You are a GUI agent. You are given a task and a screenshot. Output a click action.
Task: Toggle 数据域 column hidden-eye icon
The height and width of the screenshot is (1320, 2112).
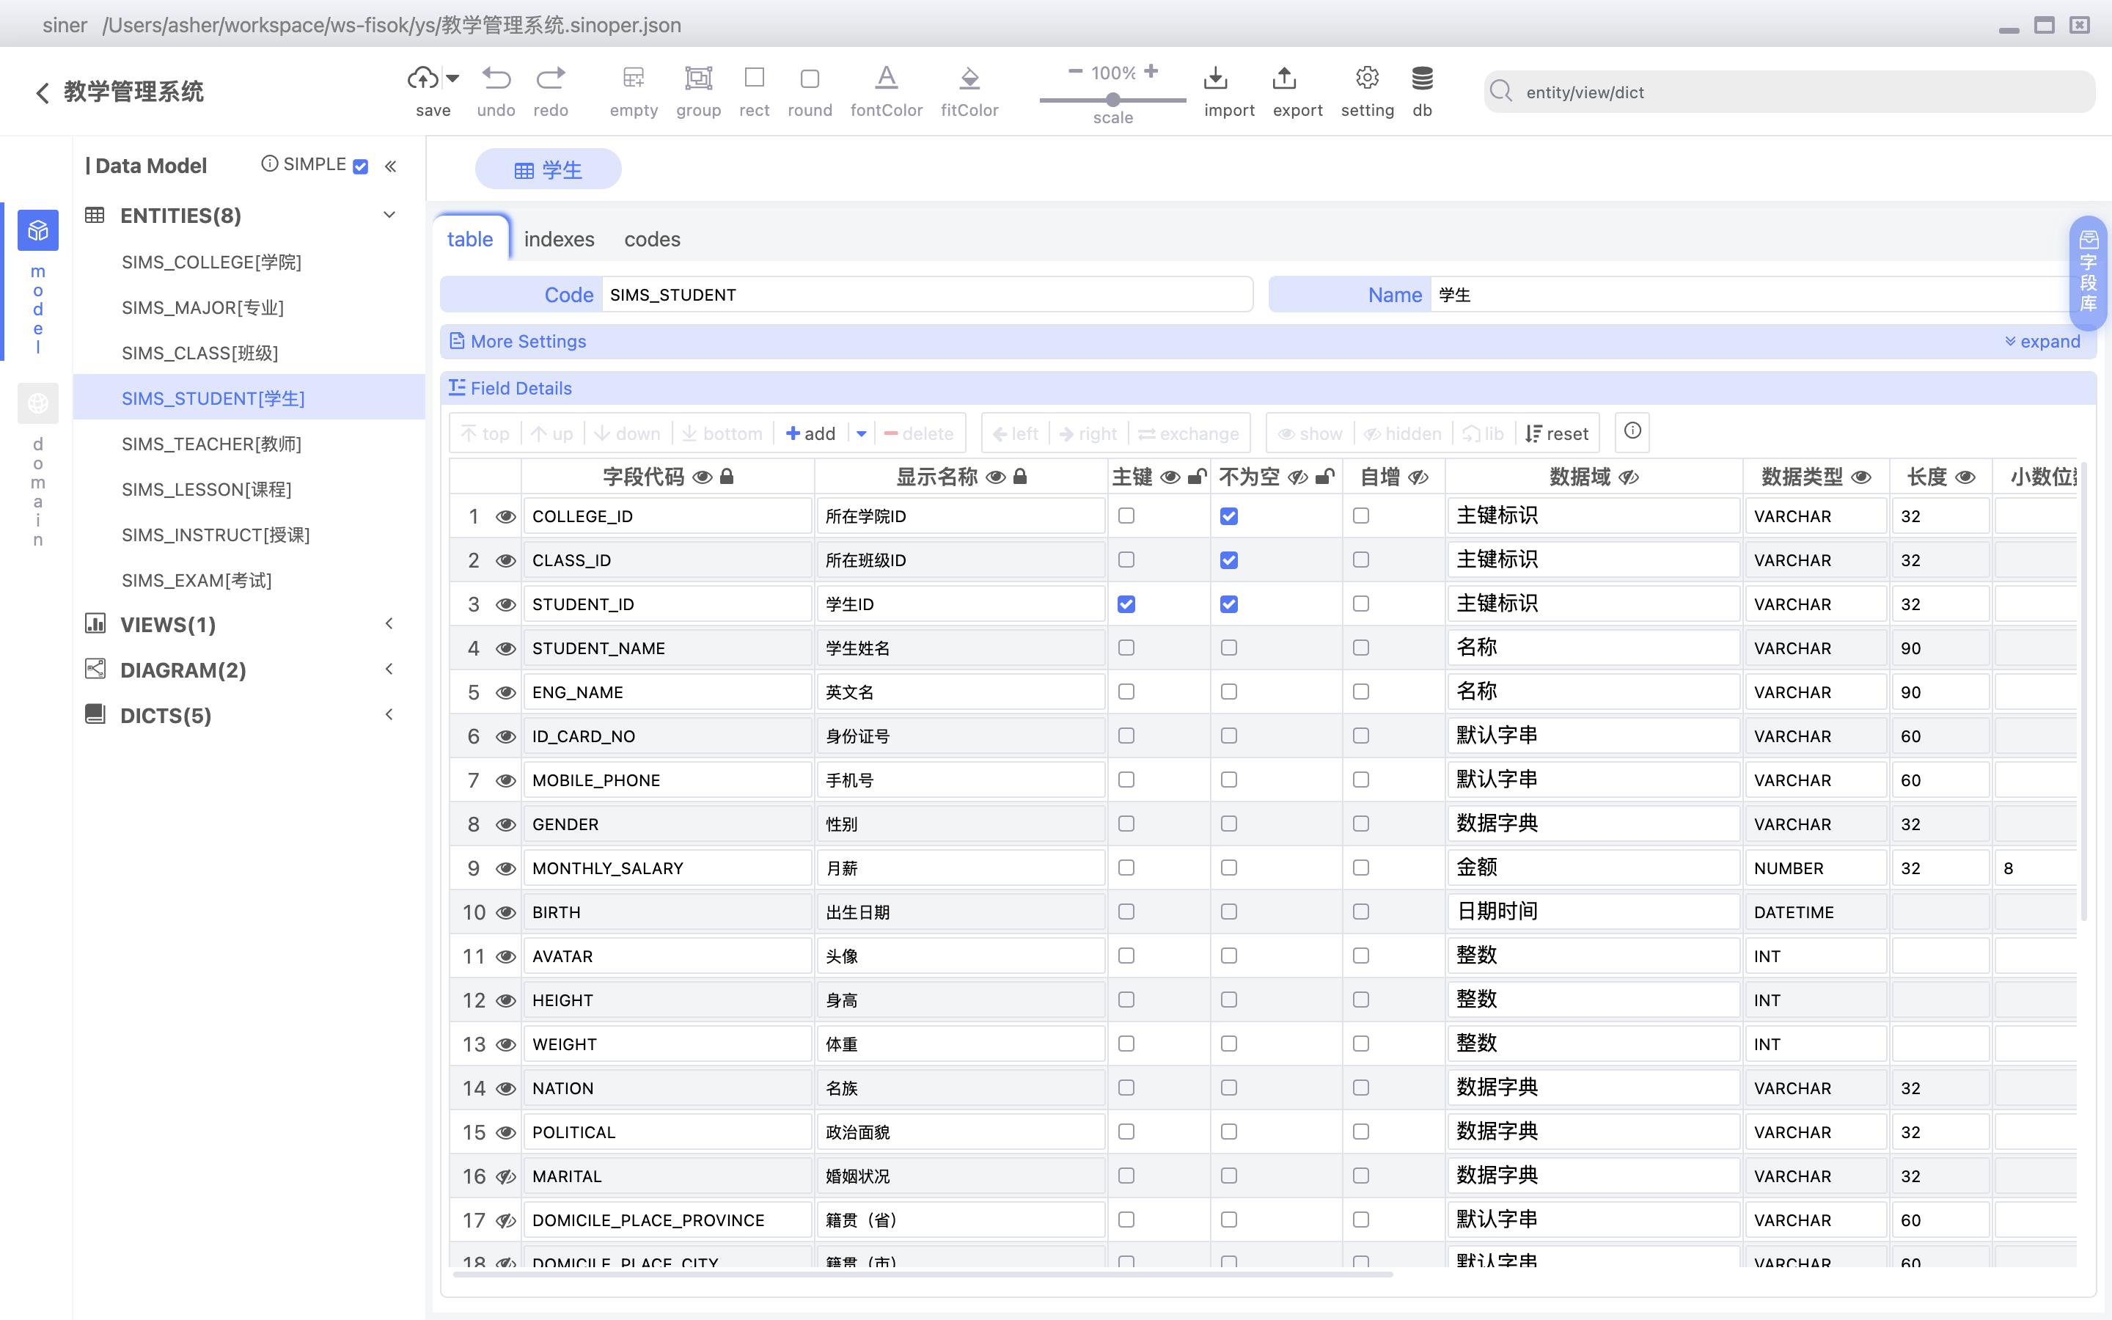tap(1629, 477)
